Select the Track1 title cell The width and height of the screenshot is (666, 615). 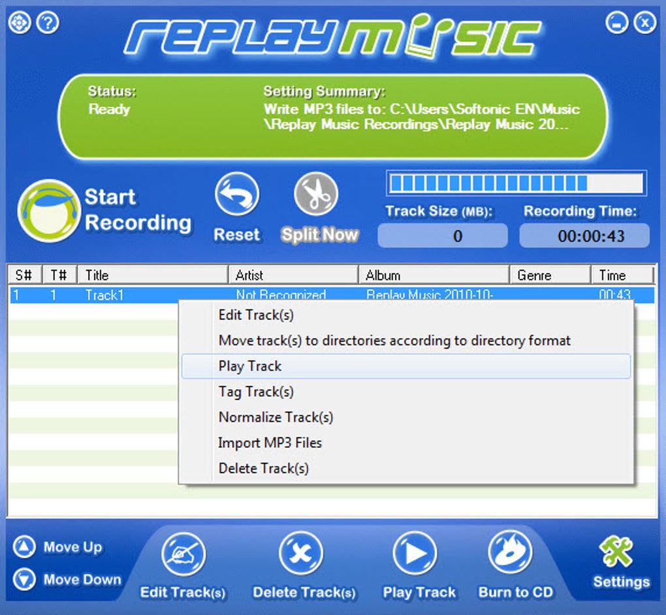point(104,294)
